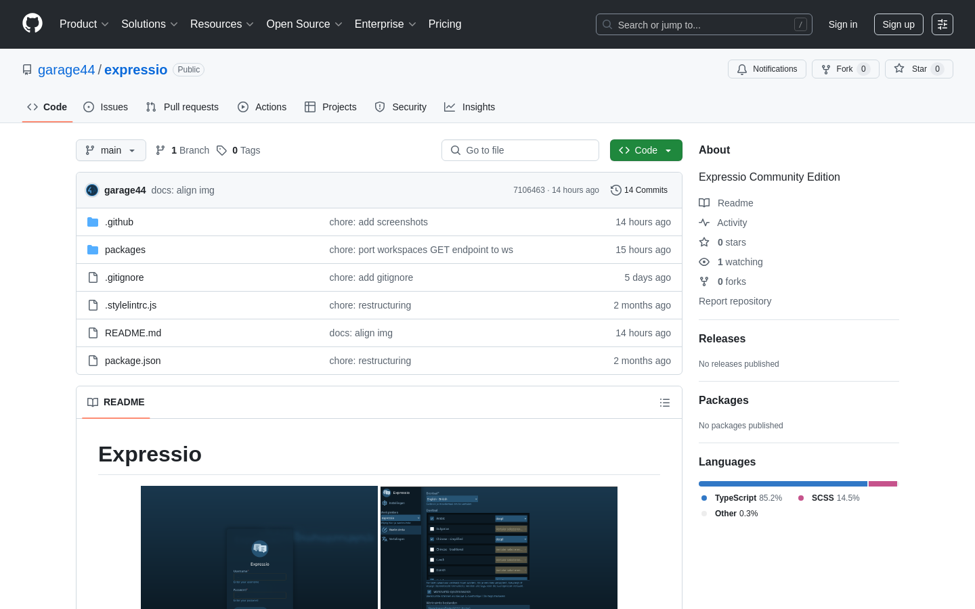The width and height of the screenshot is (975, 609).
Task: Click Report repository link
Action: tap(735, 301)
